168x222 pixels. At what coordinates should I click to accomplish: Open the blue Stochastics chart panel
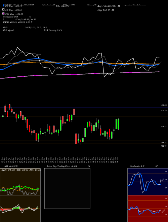[148, 182]
